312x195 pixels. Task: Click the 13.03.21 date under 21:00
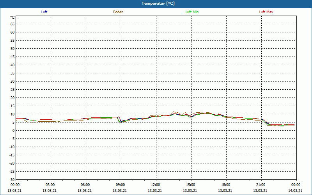point(260,190)
